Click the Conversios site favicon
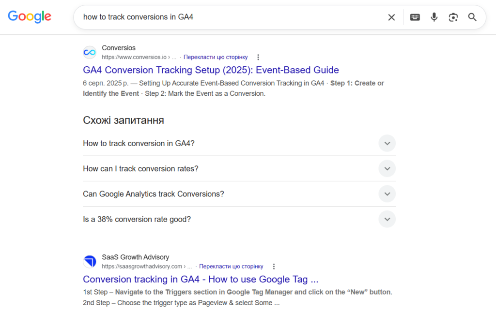The width and height of the screenshot is (496, 312). (x=90, y=52)
